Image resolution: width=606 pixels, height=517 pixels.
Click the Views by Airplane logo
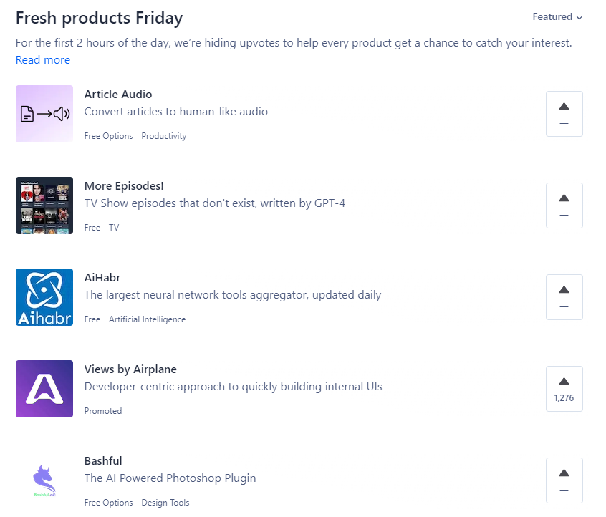click(x=44, y=389)
